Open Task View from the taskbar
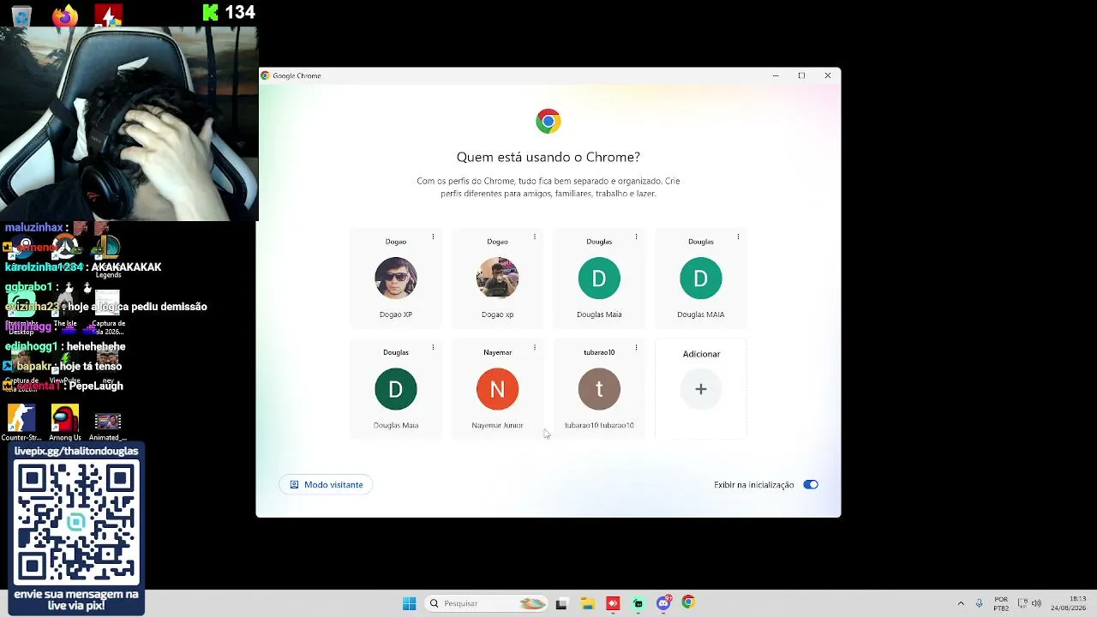The width and height of the screenshot is (1097, 617). pyautogui.click(x=561, y=603)
